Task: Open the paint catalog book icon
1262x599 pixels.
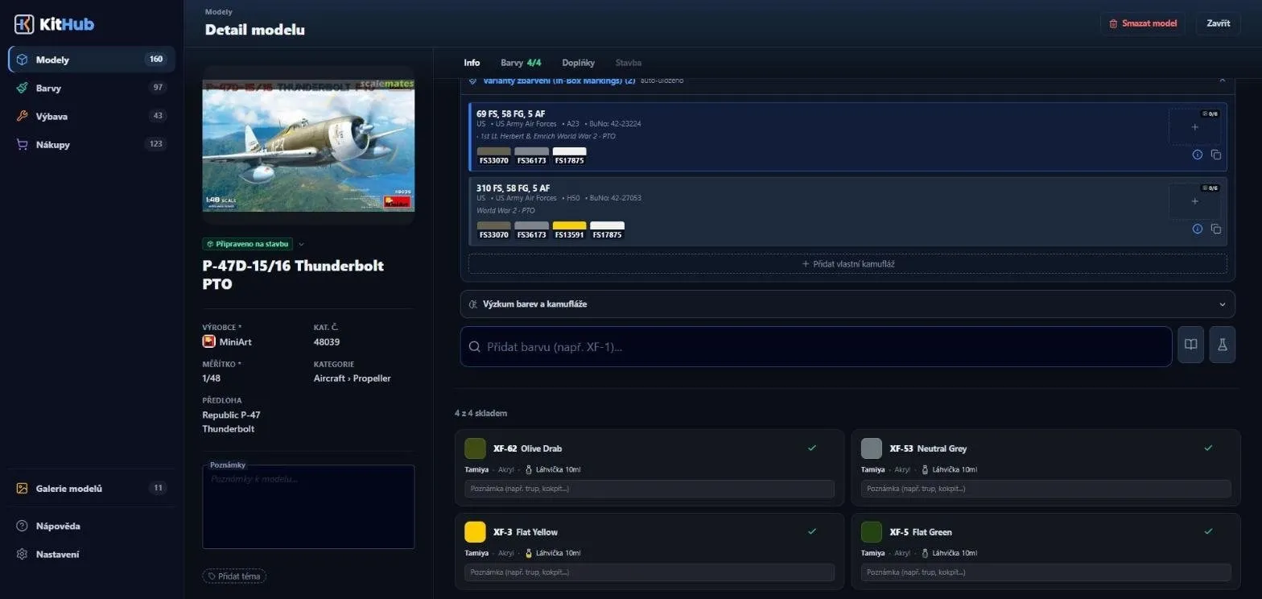Action: (1190, 345)
